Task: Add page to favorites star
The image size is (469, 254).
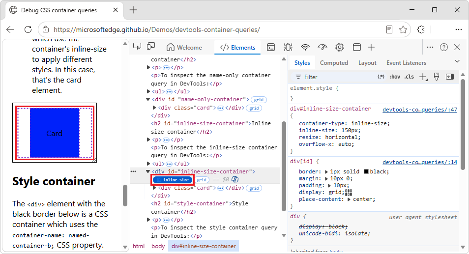Action: (403, 29)
